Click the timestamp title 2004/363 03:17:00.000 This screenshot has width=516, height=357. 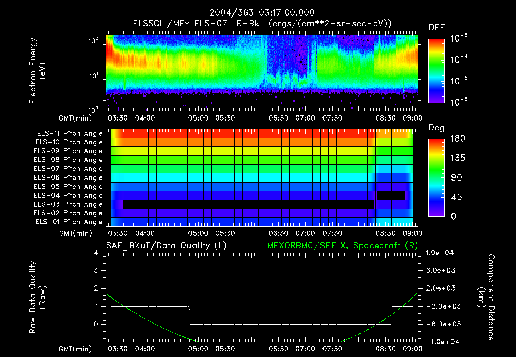coord(262,13)
